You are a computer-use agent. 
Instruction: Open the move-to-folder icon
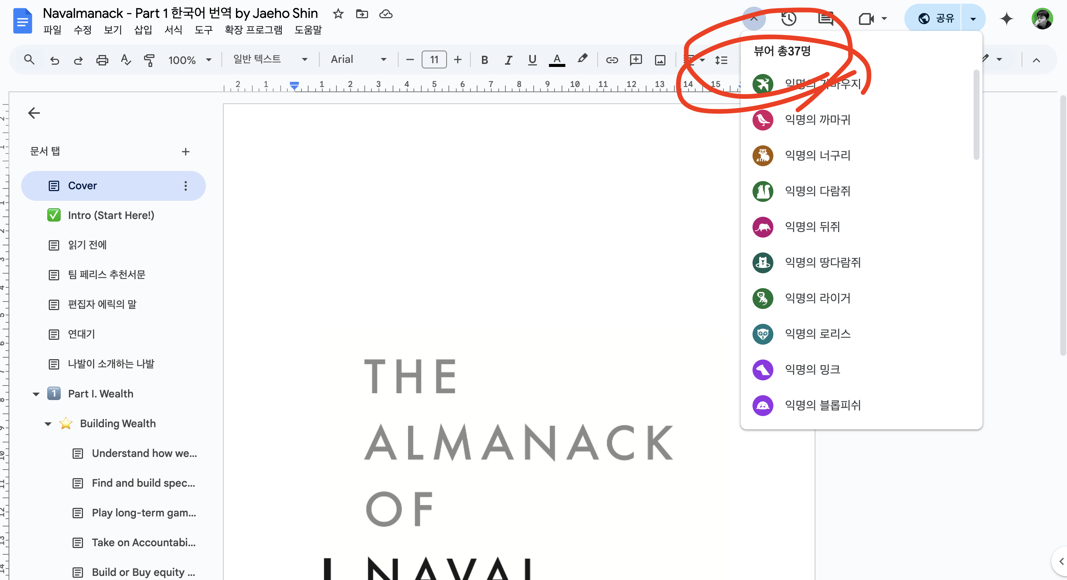(x=362, y=14)
